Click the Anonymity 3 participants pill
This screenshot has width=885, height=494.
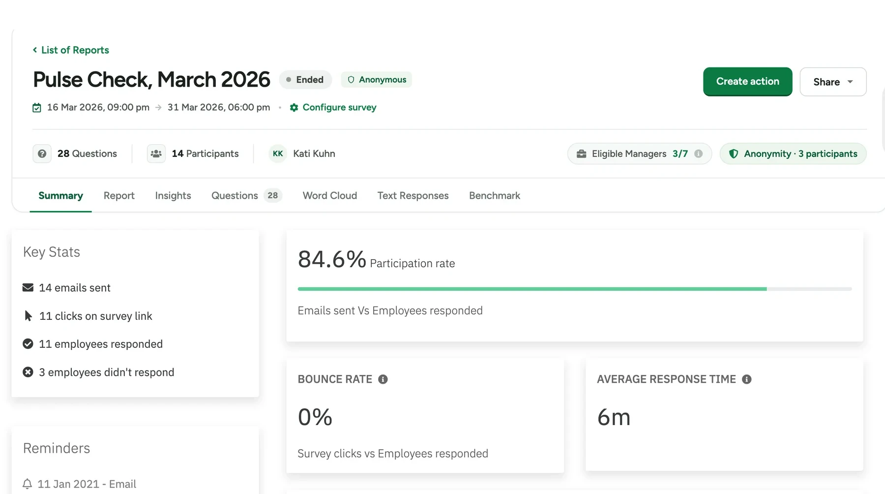point(793,154)
